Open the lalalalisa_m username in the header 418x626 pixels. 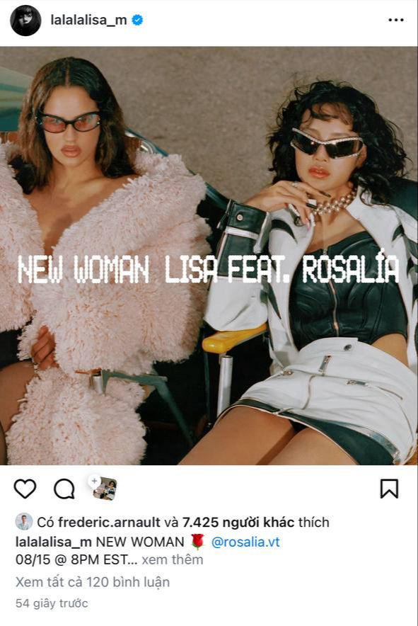(88, 20)
